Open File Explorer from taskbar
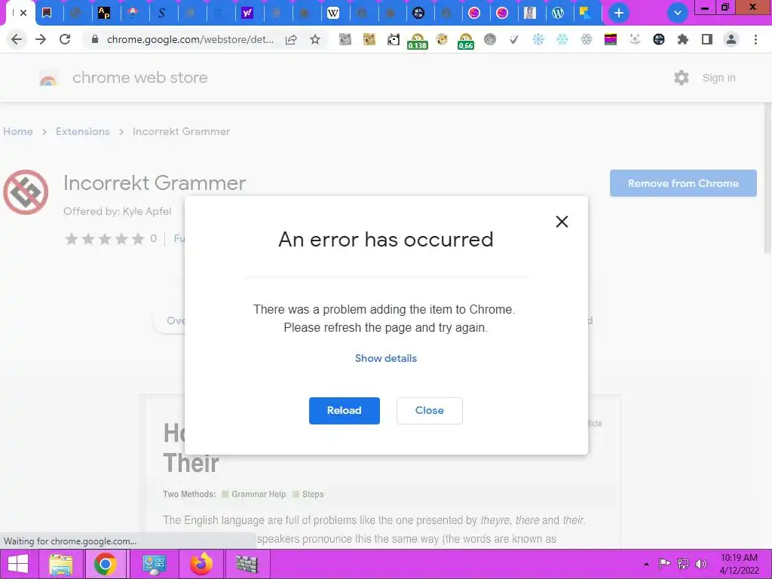Viewport: 772px width, 579px height. click(x=60, y=564)
